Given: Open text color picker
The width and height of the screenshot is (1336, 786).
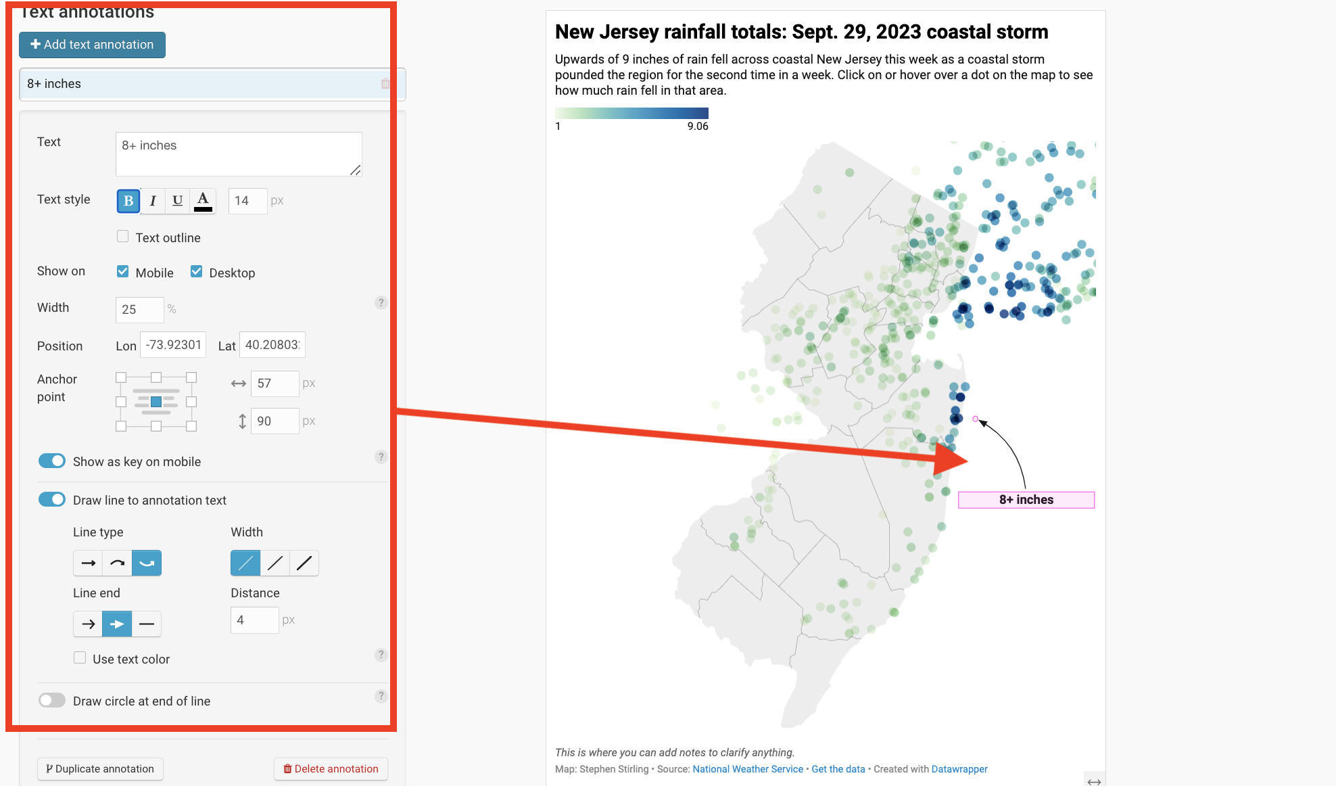Looking at the screenshot, I should [203, 201].
